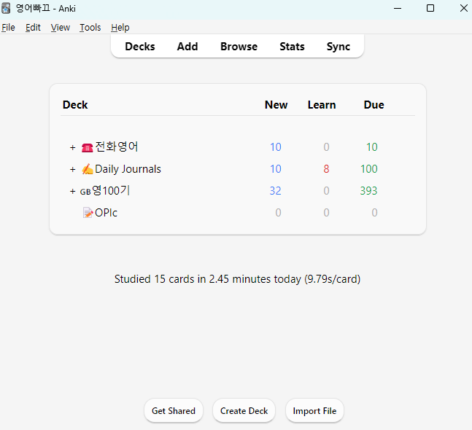Open the View menu

tap(61, 28)
